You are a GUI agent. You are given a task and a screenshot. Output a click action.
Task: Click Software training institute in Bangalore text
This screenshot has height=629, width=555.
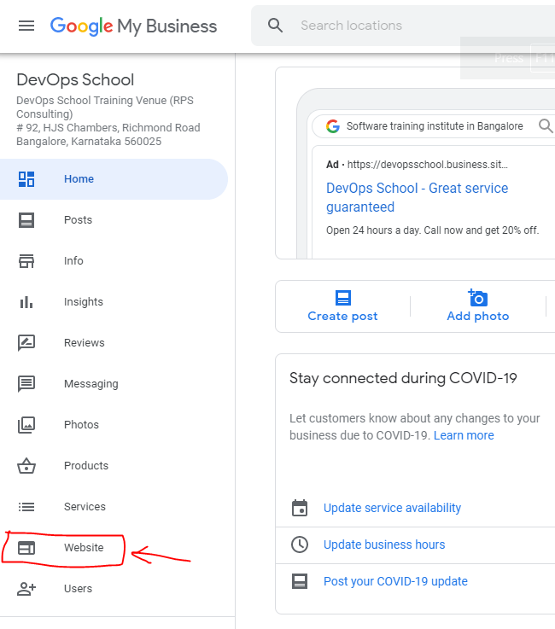point(435,126)
